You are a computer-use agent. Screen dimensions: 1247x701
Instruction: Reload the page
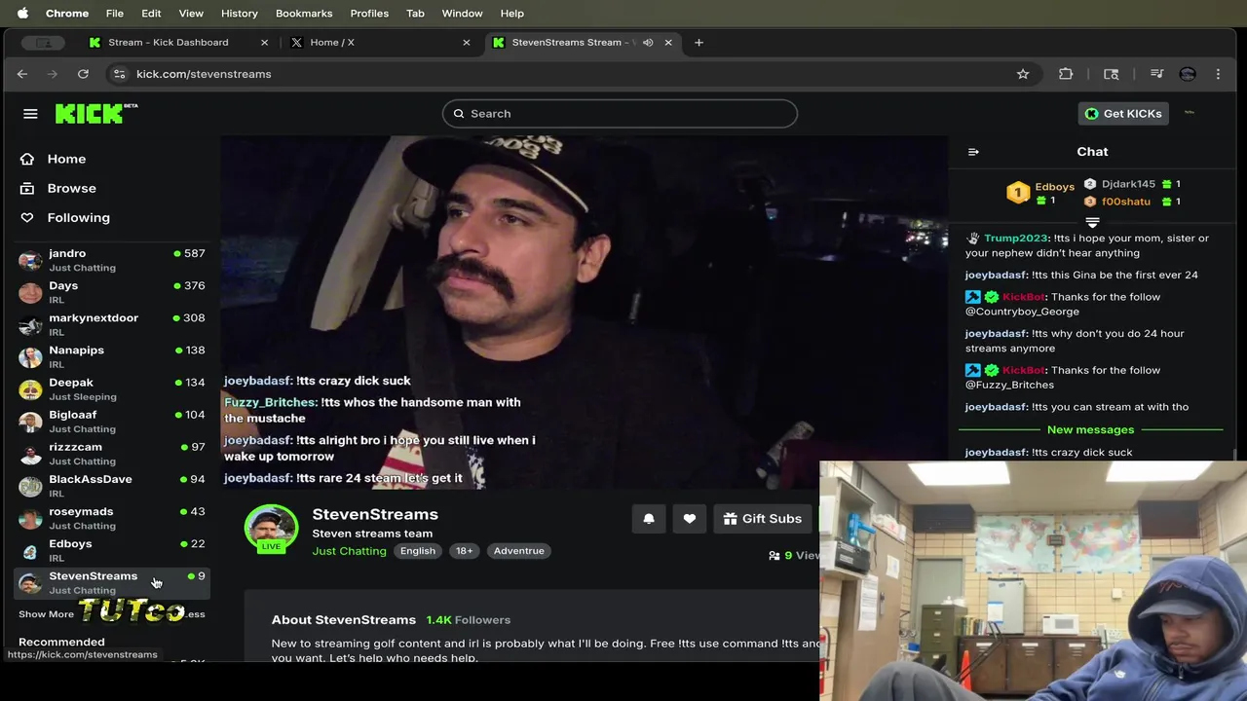tap(83, 74)
